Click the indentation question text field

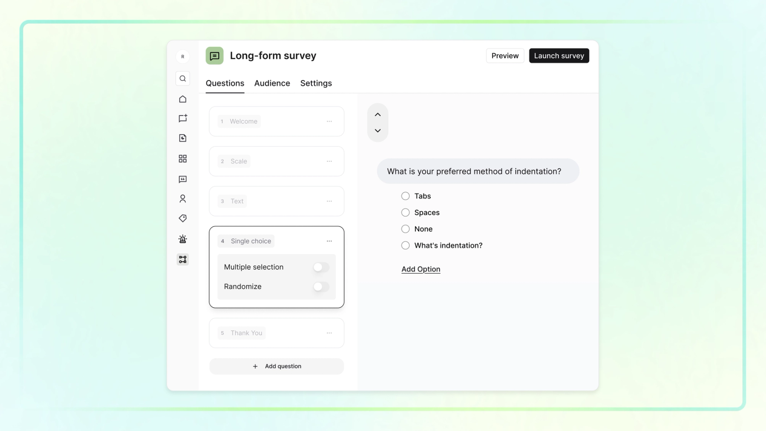(x=478, y=171)
